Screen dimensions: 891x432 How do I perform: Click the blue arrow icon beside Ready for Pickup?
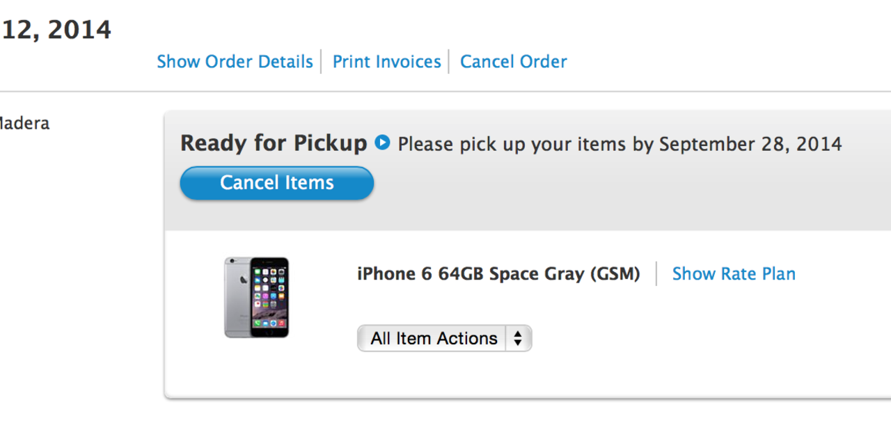382,143
